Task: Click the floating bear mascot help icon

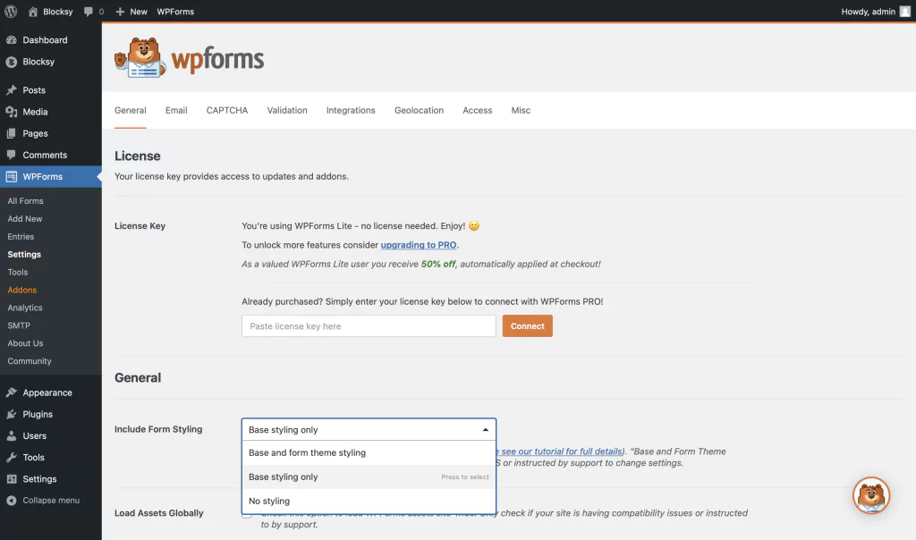Action: point(870,495)
